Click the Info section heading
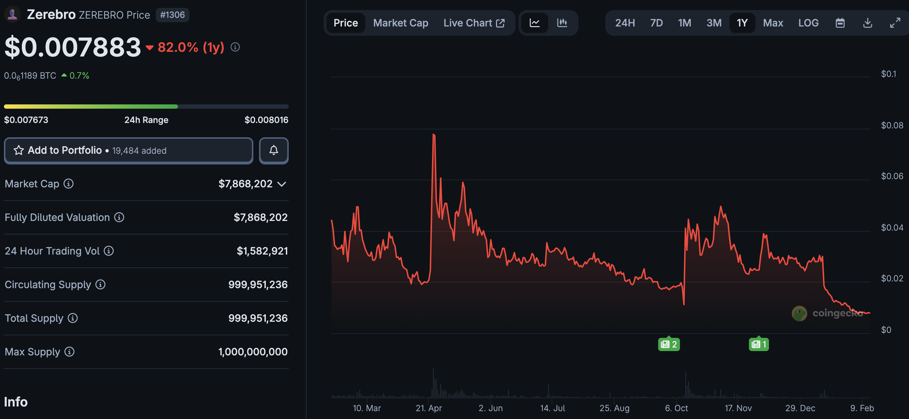This screenshot has height=419, width=909. (16, 402)
